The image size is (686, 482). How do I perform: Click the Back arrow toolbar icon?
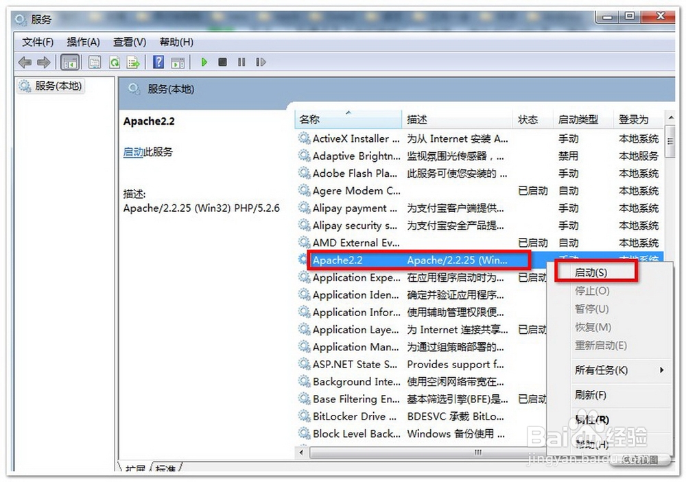pyautogui.click(x=25, y=62)
